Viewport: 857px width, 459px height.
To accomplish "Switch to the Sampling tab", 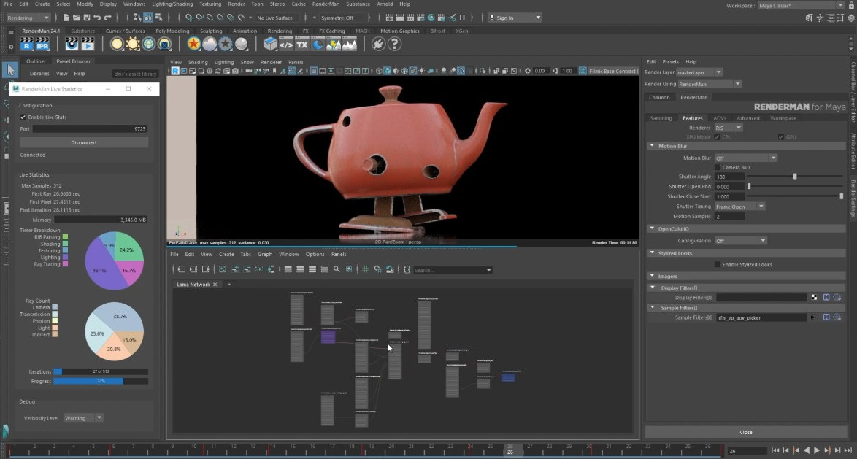I will pos(661,118).
